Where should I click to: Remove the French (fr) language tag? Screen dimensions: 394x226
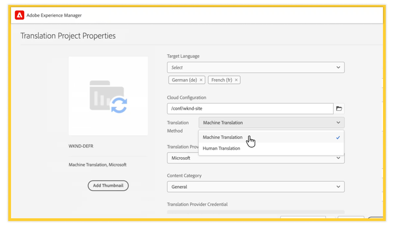[x=236, y=80]
